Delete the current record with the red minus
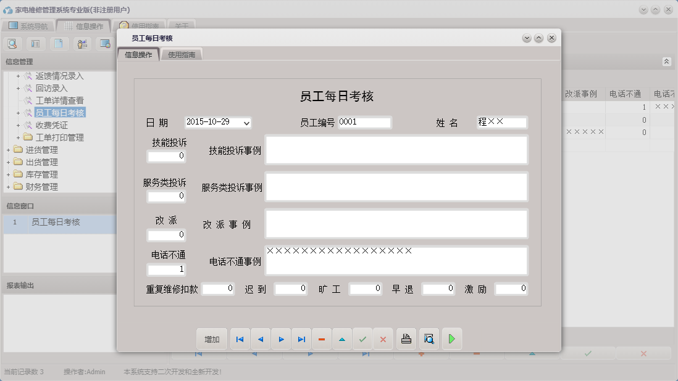The image size is (678, 381). click(x=322, y=338)
